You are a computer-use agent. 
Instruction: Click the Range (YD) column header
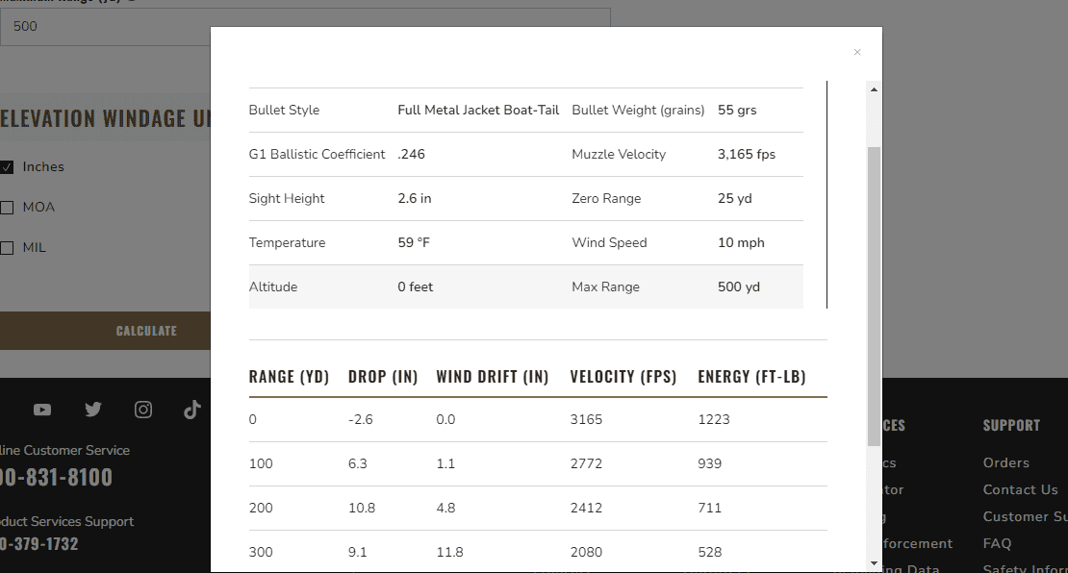(x=289, y=376)
